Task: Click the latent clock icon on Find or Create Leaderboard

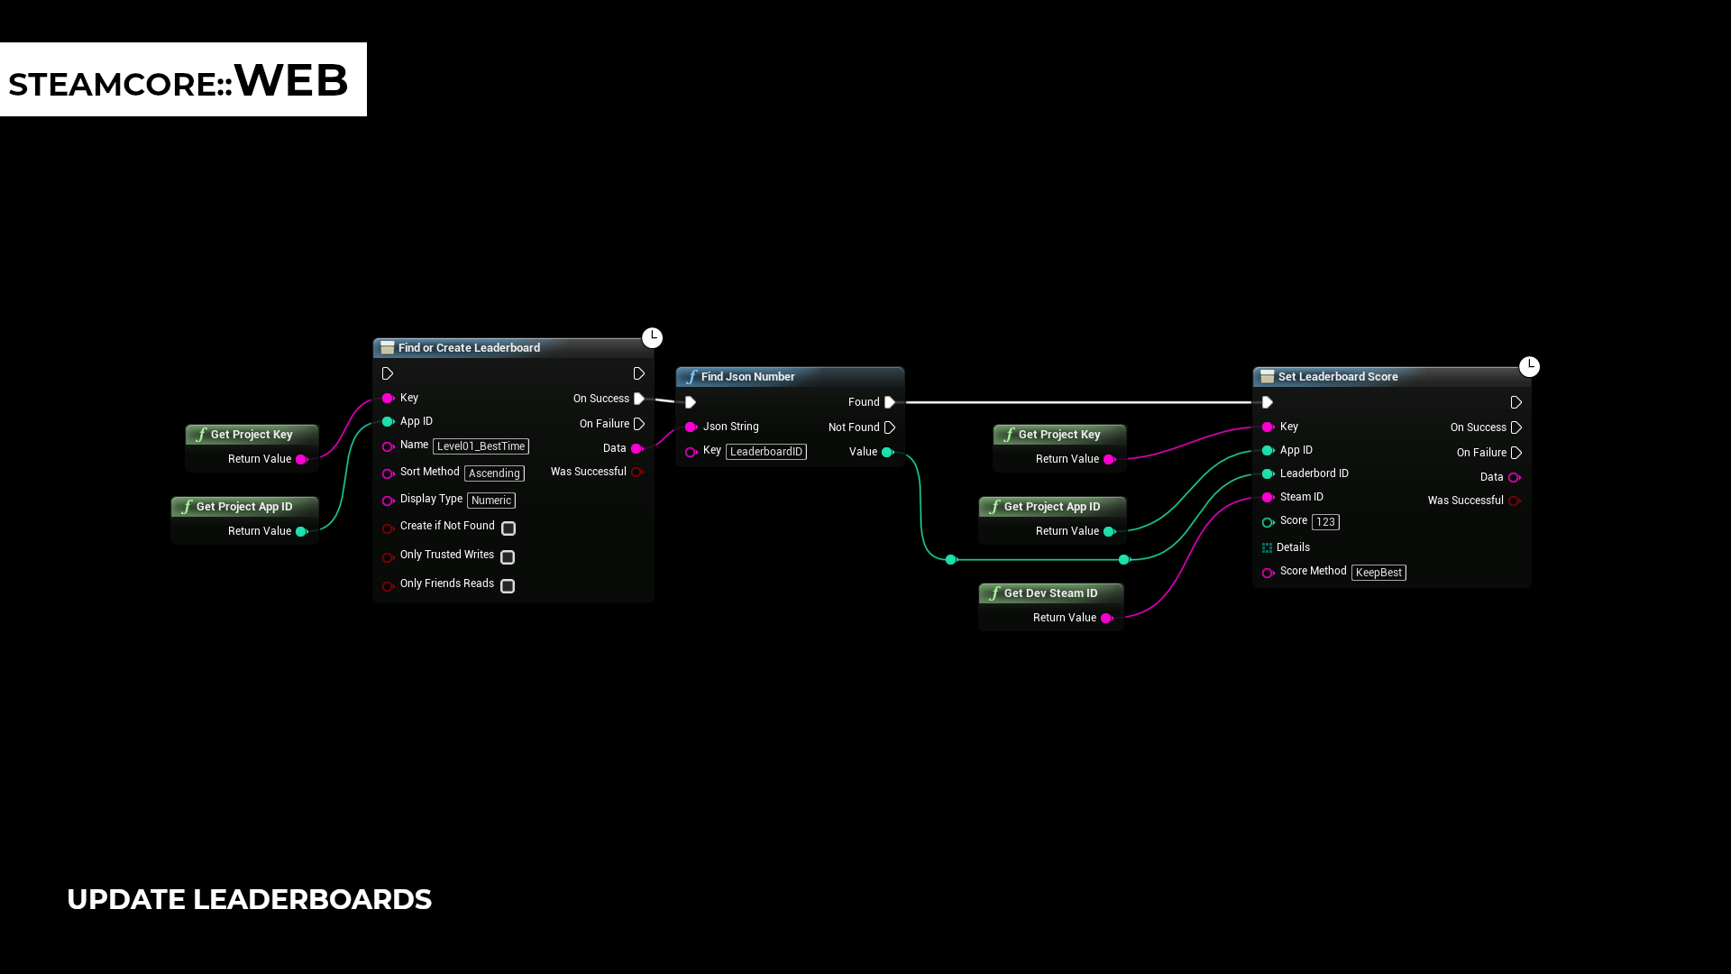Action: tap(652, 337)
